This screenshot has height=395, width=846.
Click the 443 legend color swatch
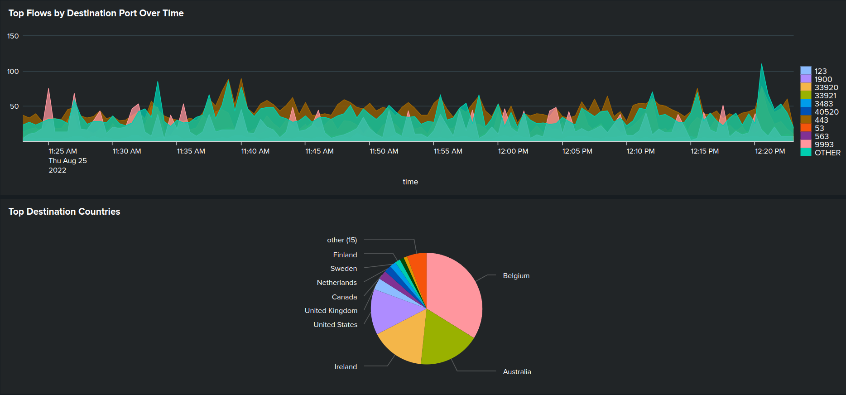[806, 120]
